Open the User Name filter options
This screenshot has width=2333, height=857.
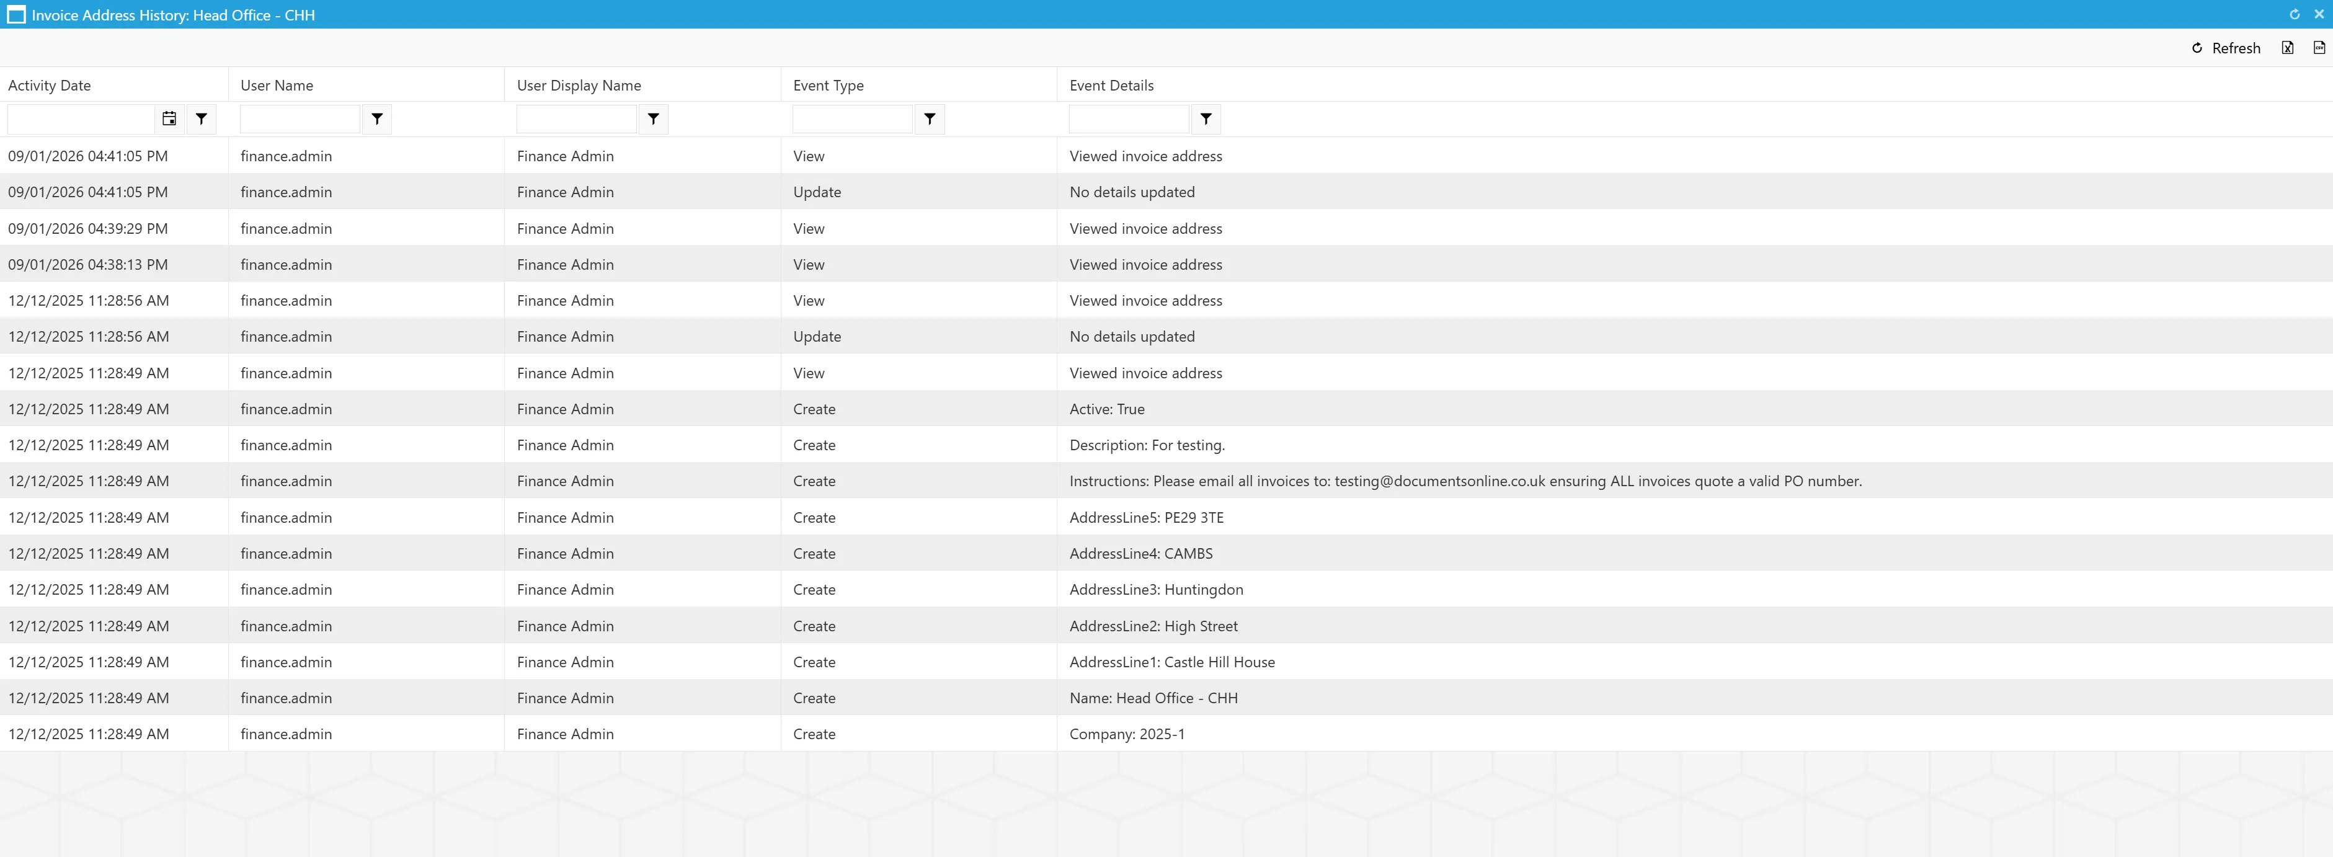pyautogui.click(x=378, y=118)
